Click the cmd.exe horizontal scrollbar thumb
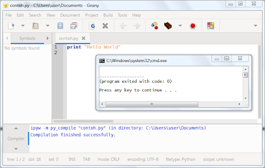Image resolution: width=265 pixels, height=168 pixels. click(152, 104)
